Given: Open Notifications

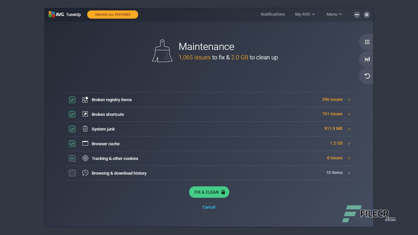Looking at the screenshot, I should point(273,14).
